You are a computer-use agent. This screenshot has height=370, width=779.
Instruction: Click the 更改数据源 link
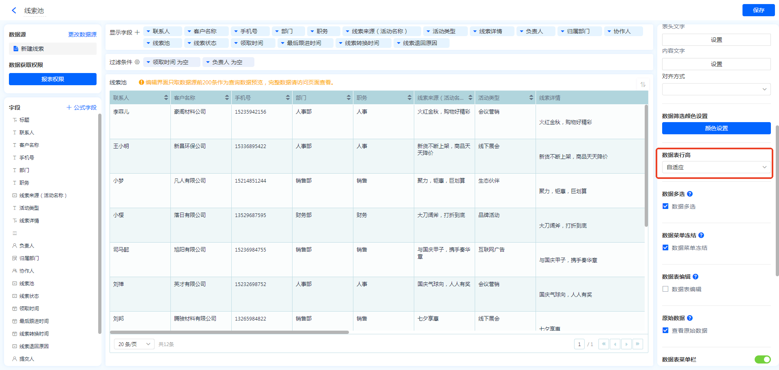82,34
